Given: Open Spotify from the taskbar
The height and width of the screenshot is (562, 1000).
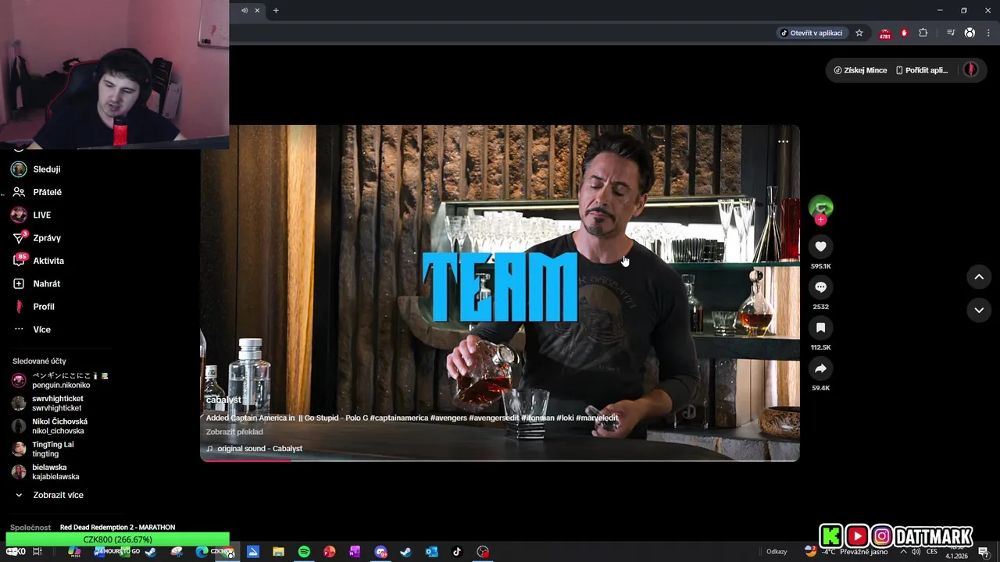Looking at the screenshot, I should pos(304,552).
